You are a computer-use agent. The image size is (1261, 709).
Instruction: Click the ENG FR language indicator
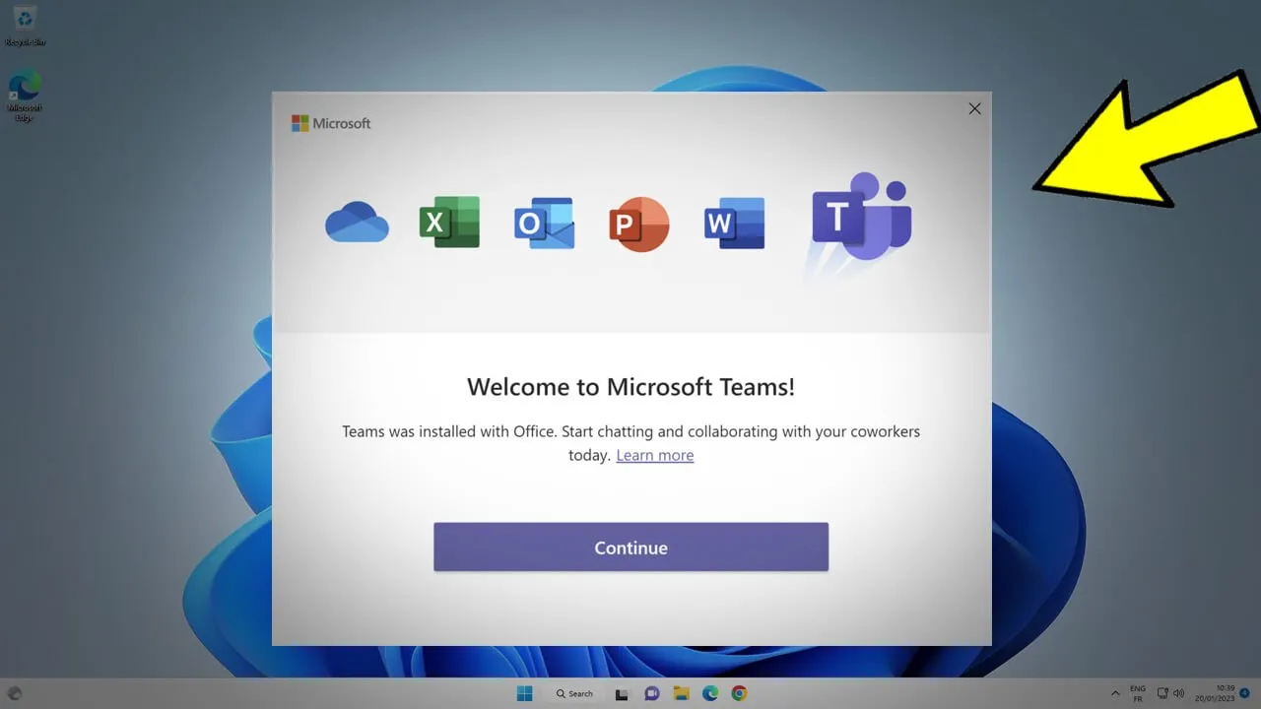1138,693
